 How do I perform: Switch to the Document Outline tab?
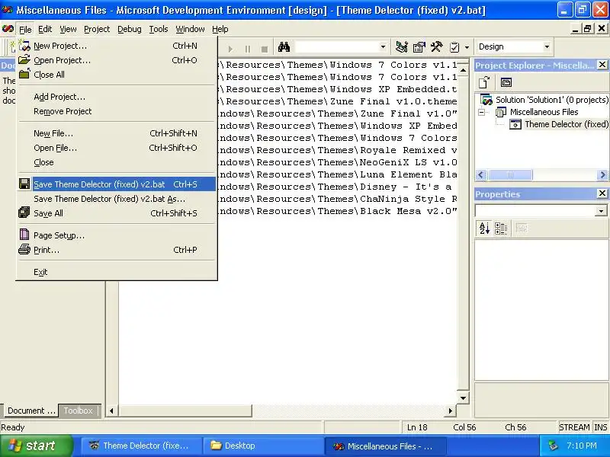pos(31,411)
